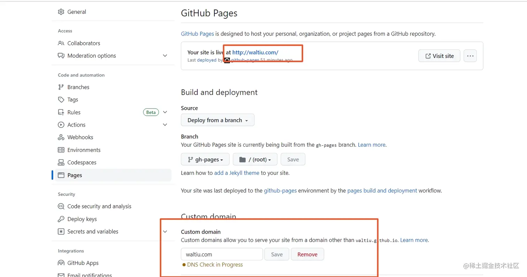
Task: Click the Branches git-branch icon
Action: 61,87
